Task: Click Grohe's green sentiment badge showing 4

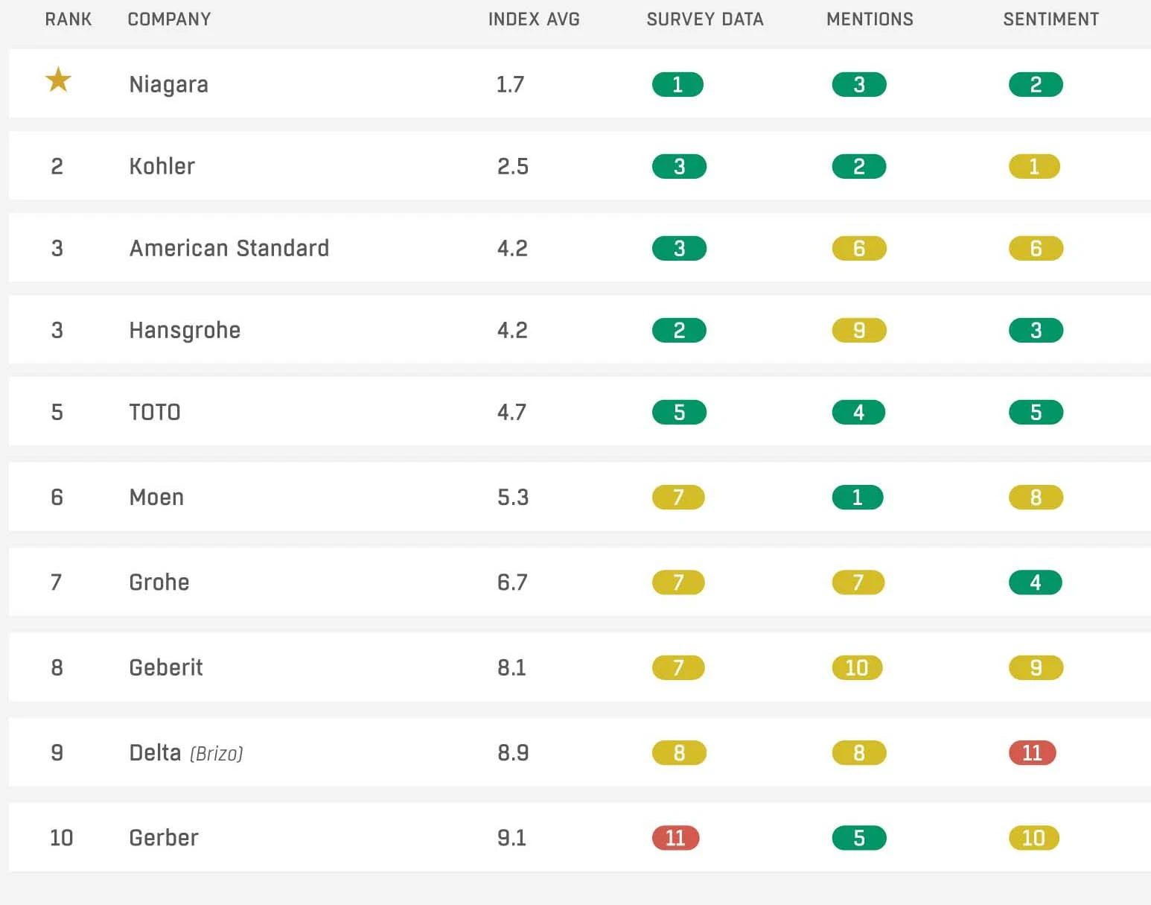Action: click(1035, 582)
